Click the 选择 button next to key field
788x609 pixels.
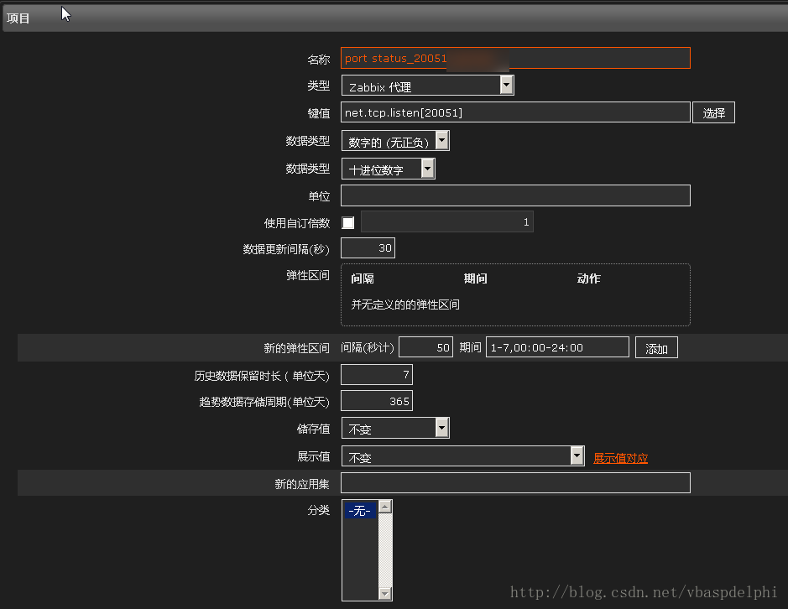pos(713,112)
